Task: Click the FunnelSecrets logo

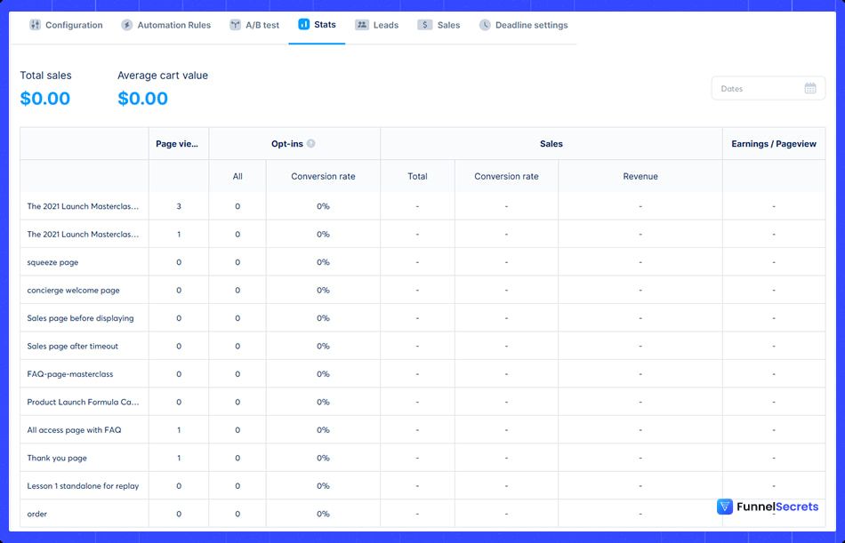Action: coord(768,506)
